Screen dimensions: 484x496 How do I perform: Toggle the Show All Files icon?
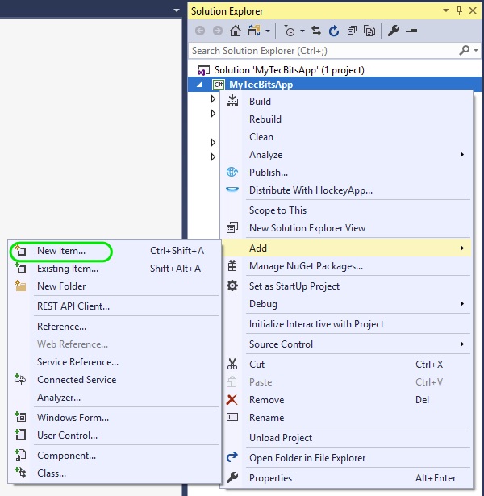[x=369, y=31]
